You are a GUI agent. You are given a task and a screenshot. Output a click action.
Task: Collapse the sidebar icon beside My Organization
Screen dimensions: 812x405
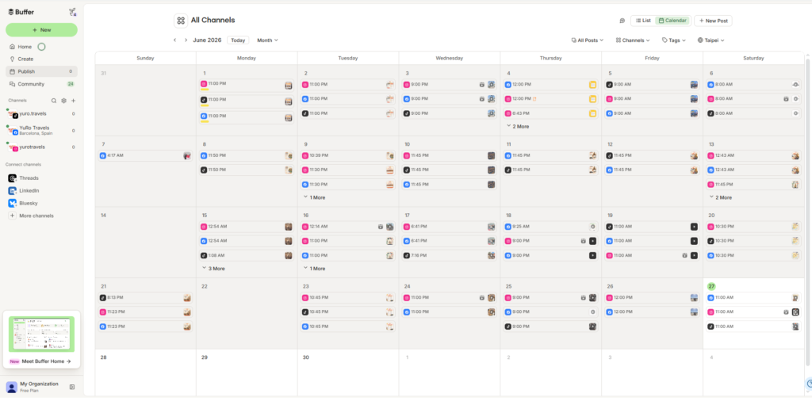[72, 387]
